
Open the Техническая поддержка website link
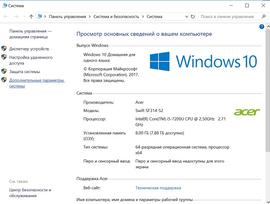click(158, 188)
